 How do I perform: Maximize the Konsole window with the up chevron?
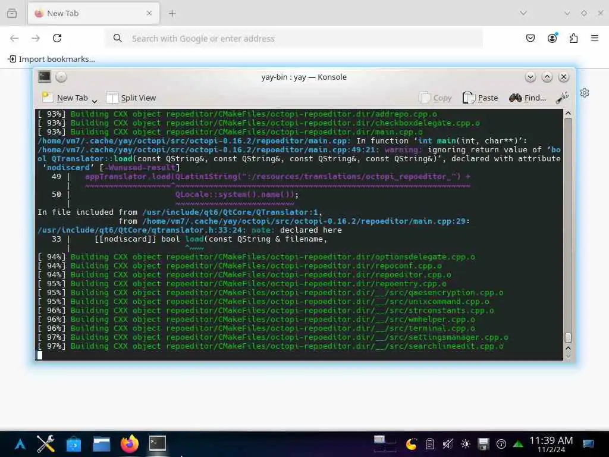tap(547, 77)
